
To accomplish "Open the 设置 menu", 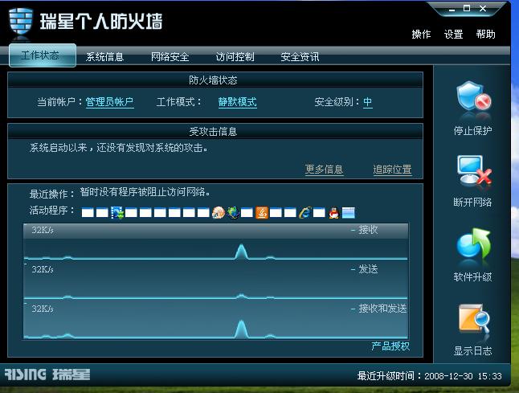I will [x=453, y=34].
